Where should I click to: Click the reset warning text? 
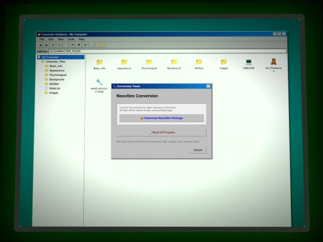point(158,142)
